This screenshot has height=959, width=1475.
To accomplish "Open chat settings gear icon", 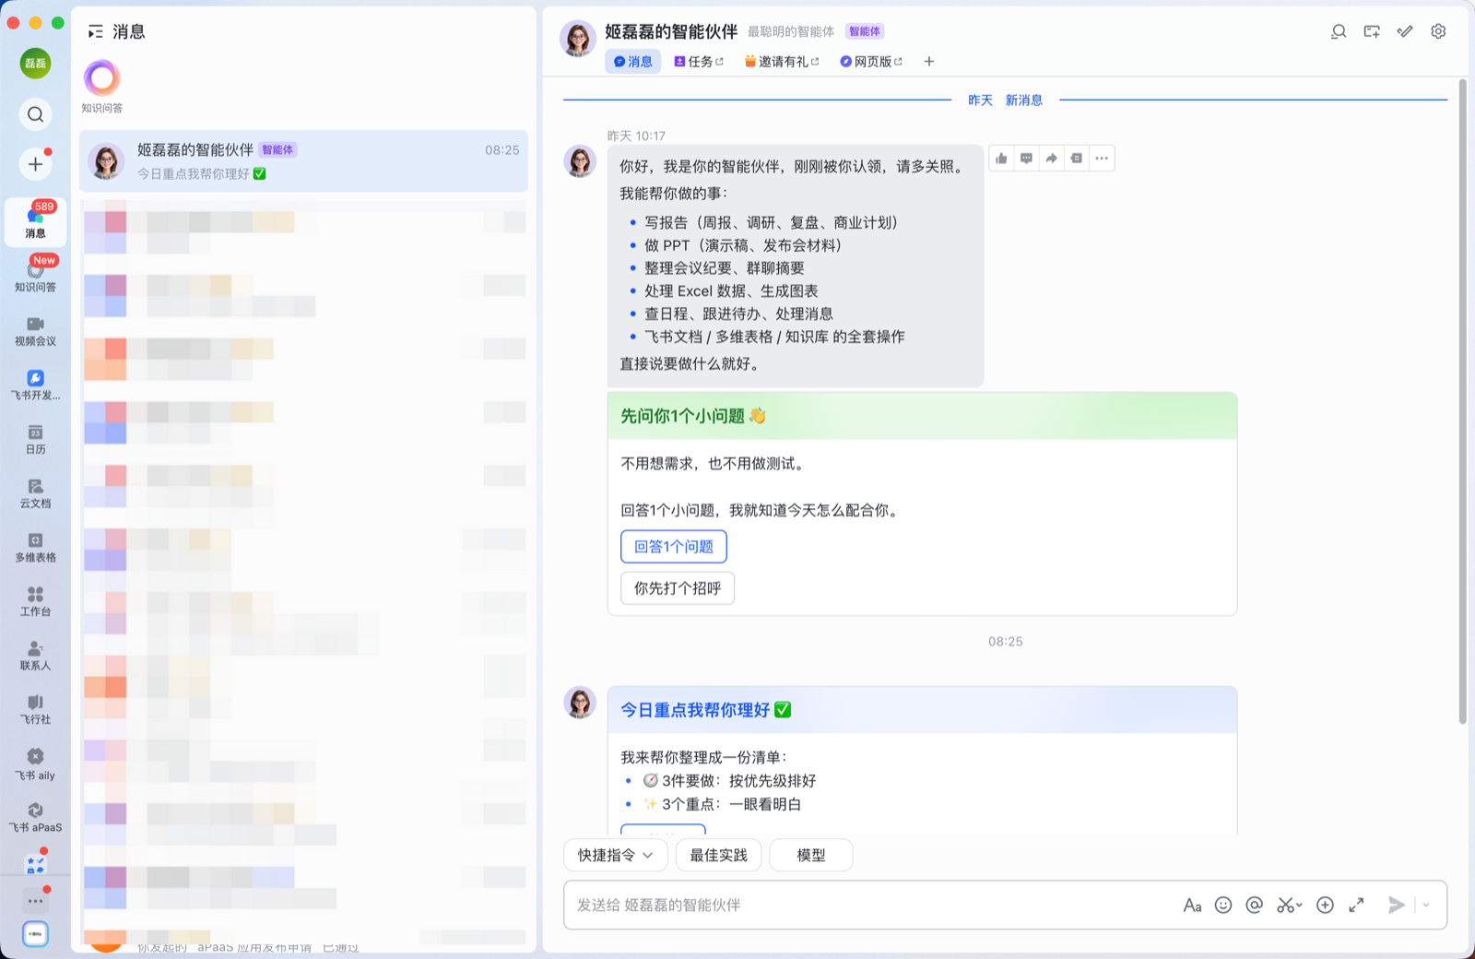I will 1438,31.
